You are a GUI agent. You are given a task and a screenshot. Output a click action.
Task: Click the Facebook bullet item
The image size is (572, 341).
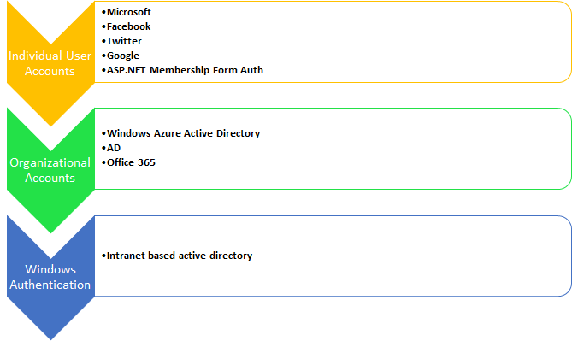click(127, 26)
